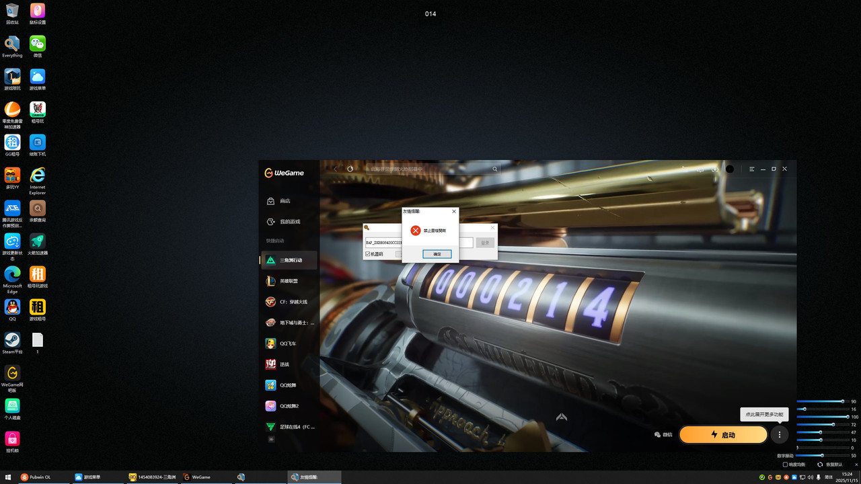The height and width of the screenshot is (484, 861).
Task: Open the 我的游戏 my games tab
Action: pos(289,222)
